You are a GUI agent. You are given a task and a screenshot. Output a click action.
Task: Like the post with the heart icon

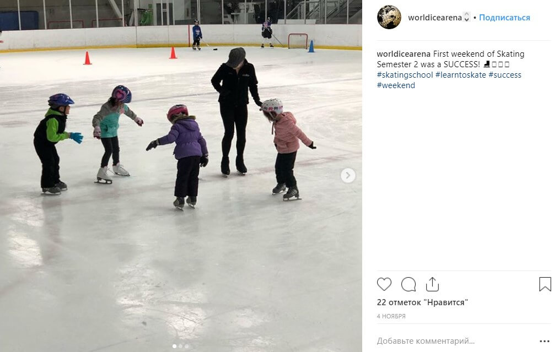point(384,284)
